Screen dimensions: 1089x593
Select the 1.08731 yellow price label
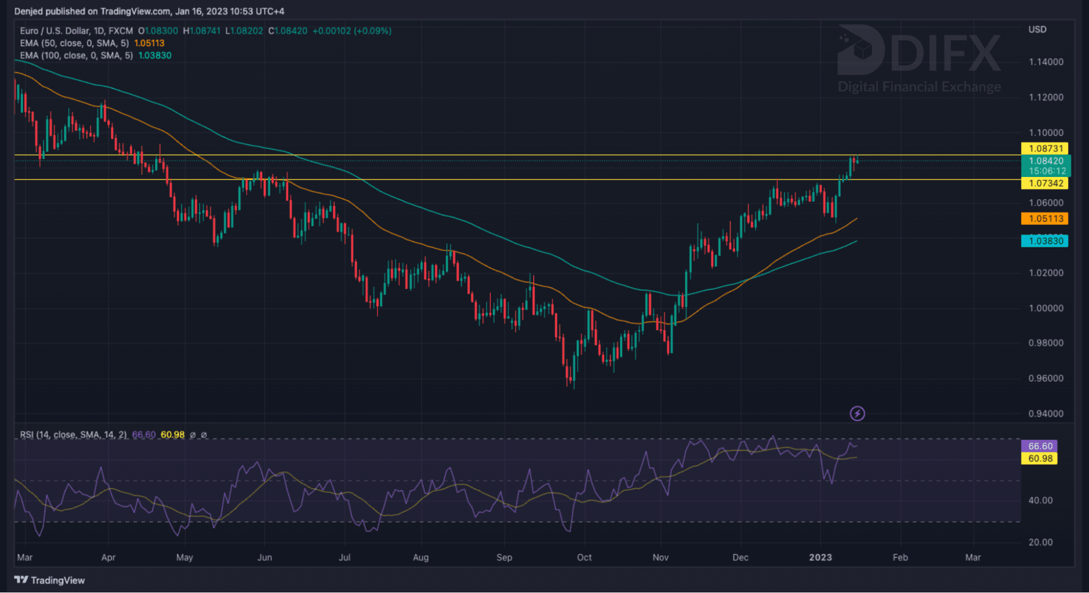tap(1044, 148)
